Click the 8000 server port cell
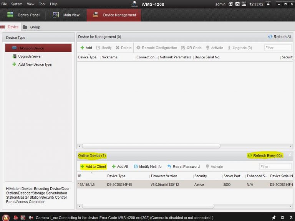This screenshot has width=295, height=221. click(x=227, y=185)
